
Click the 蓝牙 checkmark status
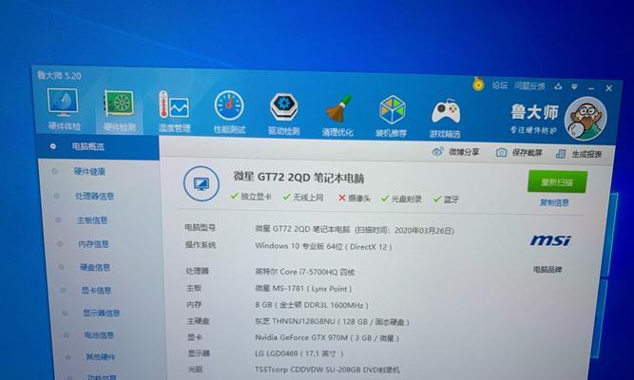point(446,199)
